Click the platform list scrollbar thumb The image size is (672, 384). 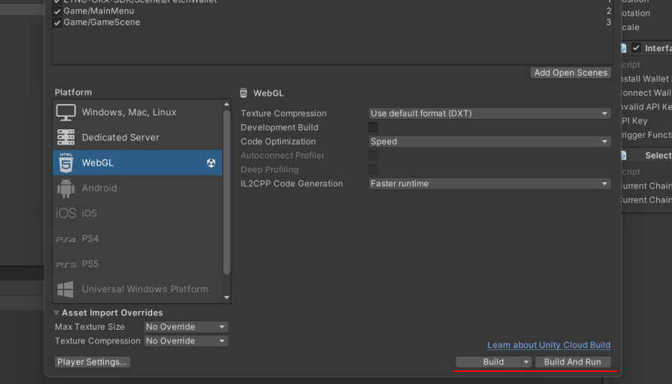227,192
